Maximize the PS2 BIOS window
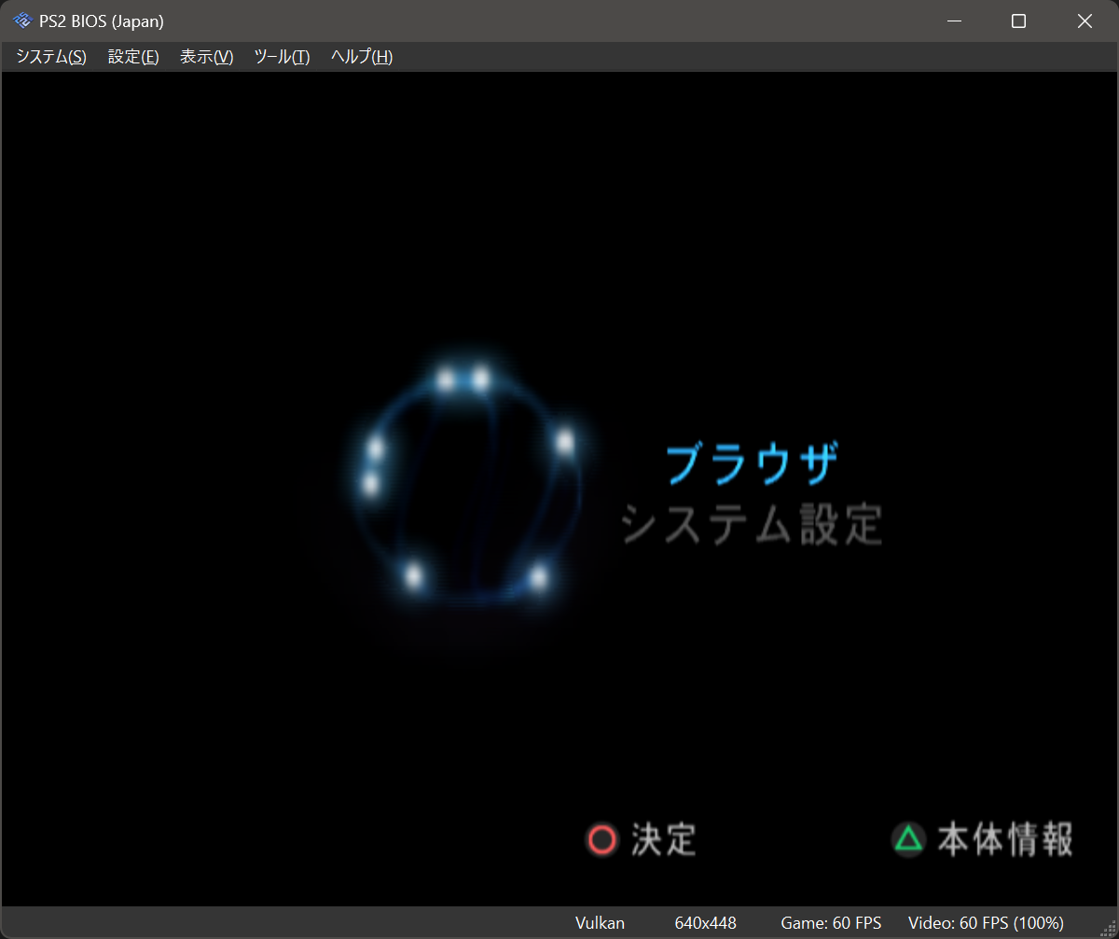The height and width of the screenshot is (939, 1119). pos(1019,21)
